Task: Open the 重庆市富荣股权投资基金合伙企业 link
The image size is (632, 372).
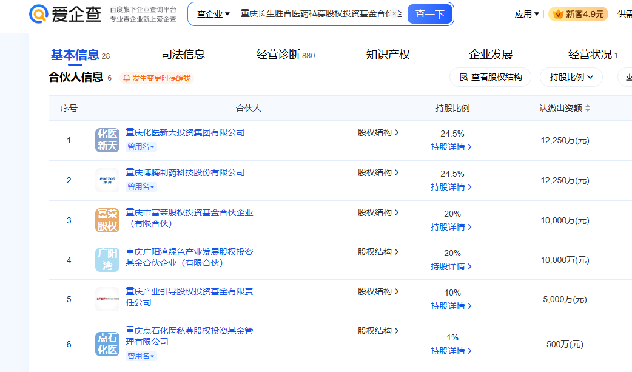Action: click(189, 217)
